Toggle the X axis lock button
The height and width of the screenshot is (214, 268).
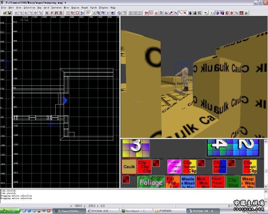[x=130, y=13]
